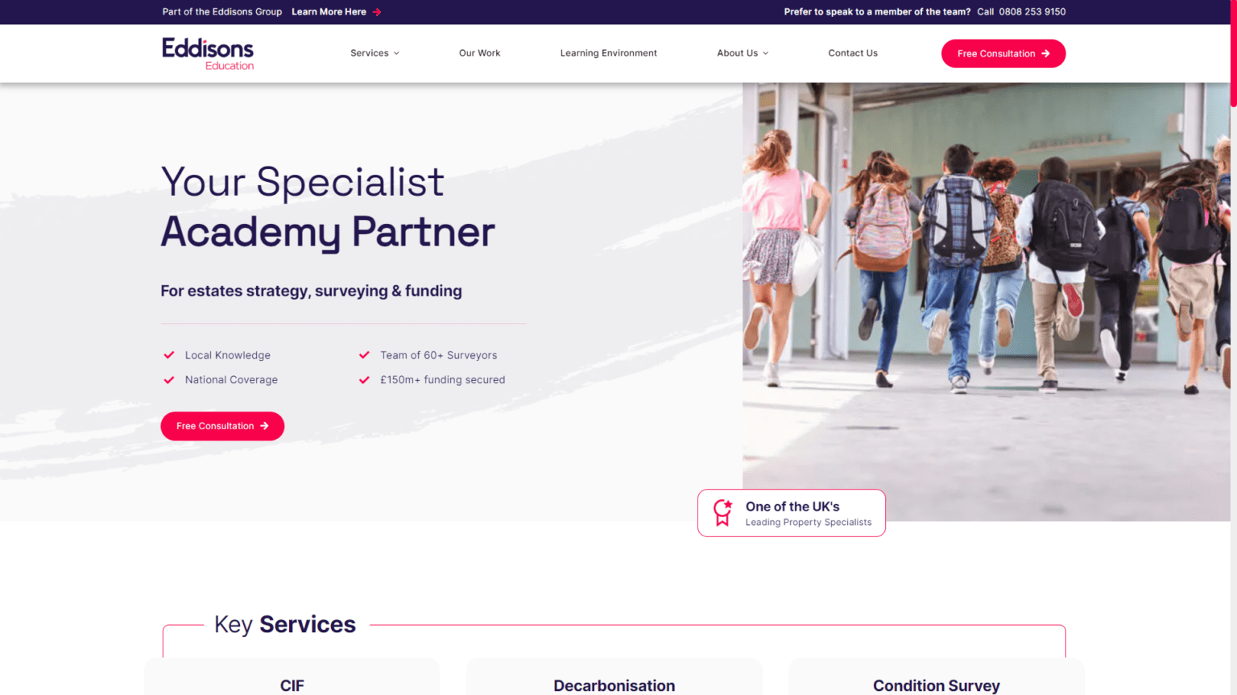Follow the Learn More Here link
Viewport: 1237px width, 695px height.
pos(329,12)
